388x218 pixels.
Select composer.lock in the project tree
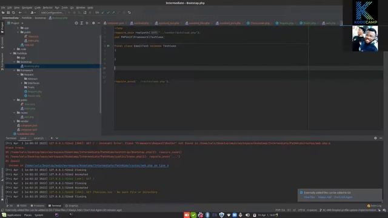point(27,130)
